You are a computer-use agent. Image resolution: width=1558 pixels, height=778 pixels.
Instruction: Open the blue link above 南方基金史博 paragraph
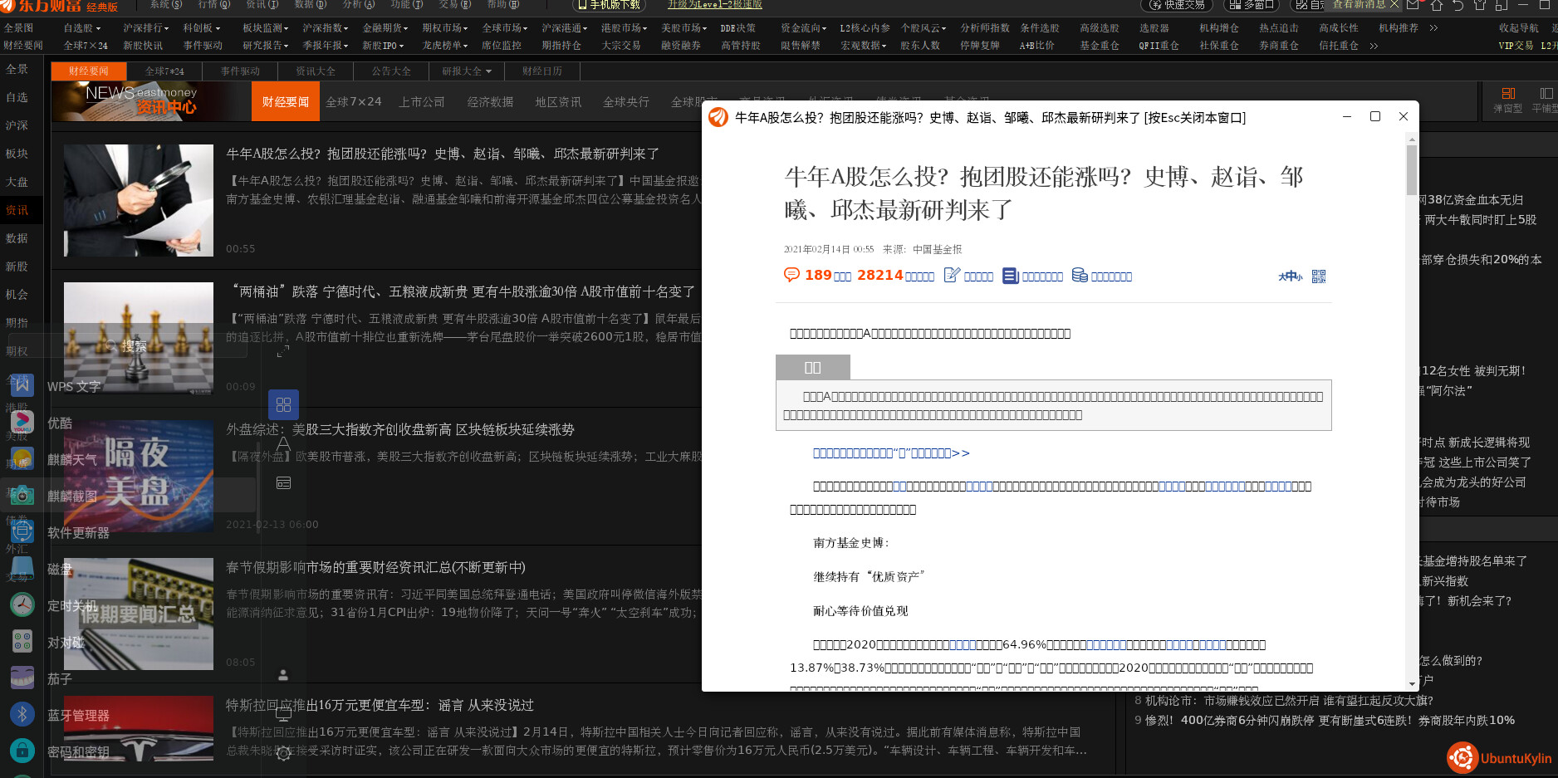(x=891, y=453)
